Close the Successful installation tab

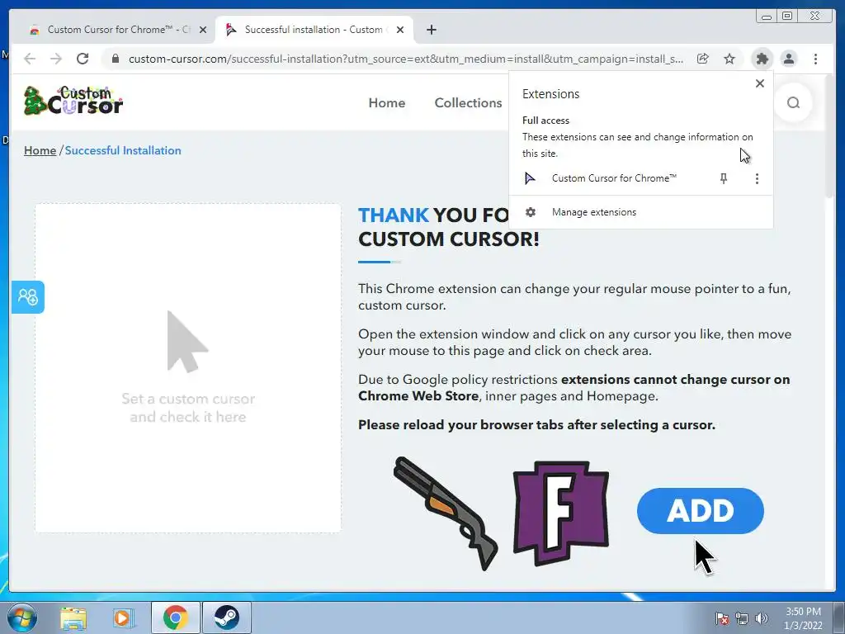click(x=400, y=30)
